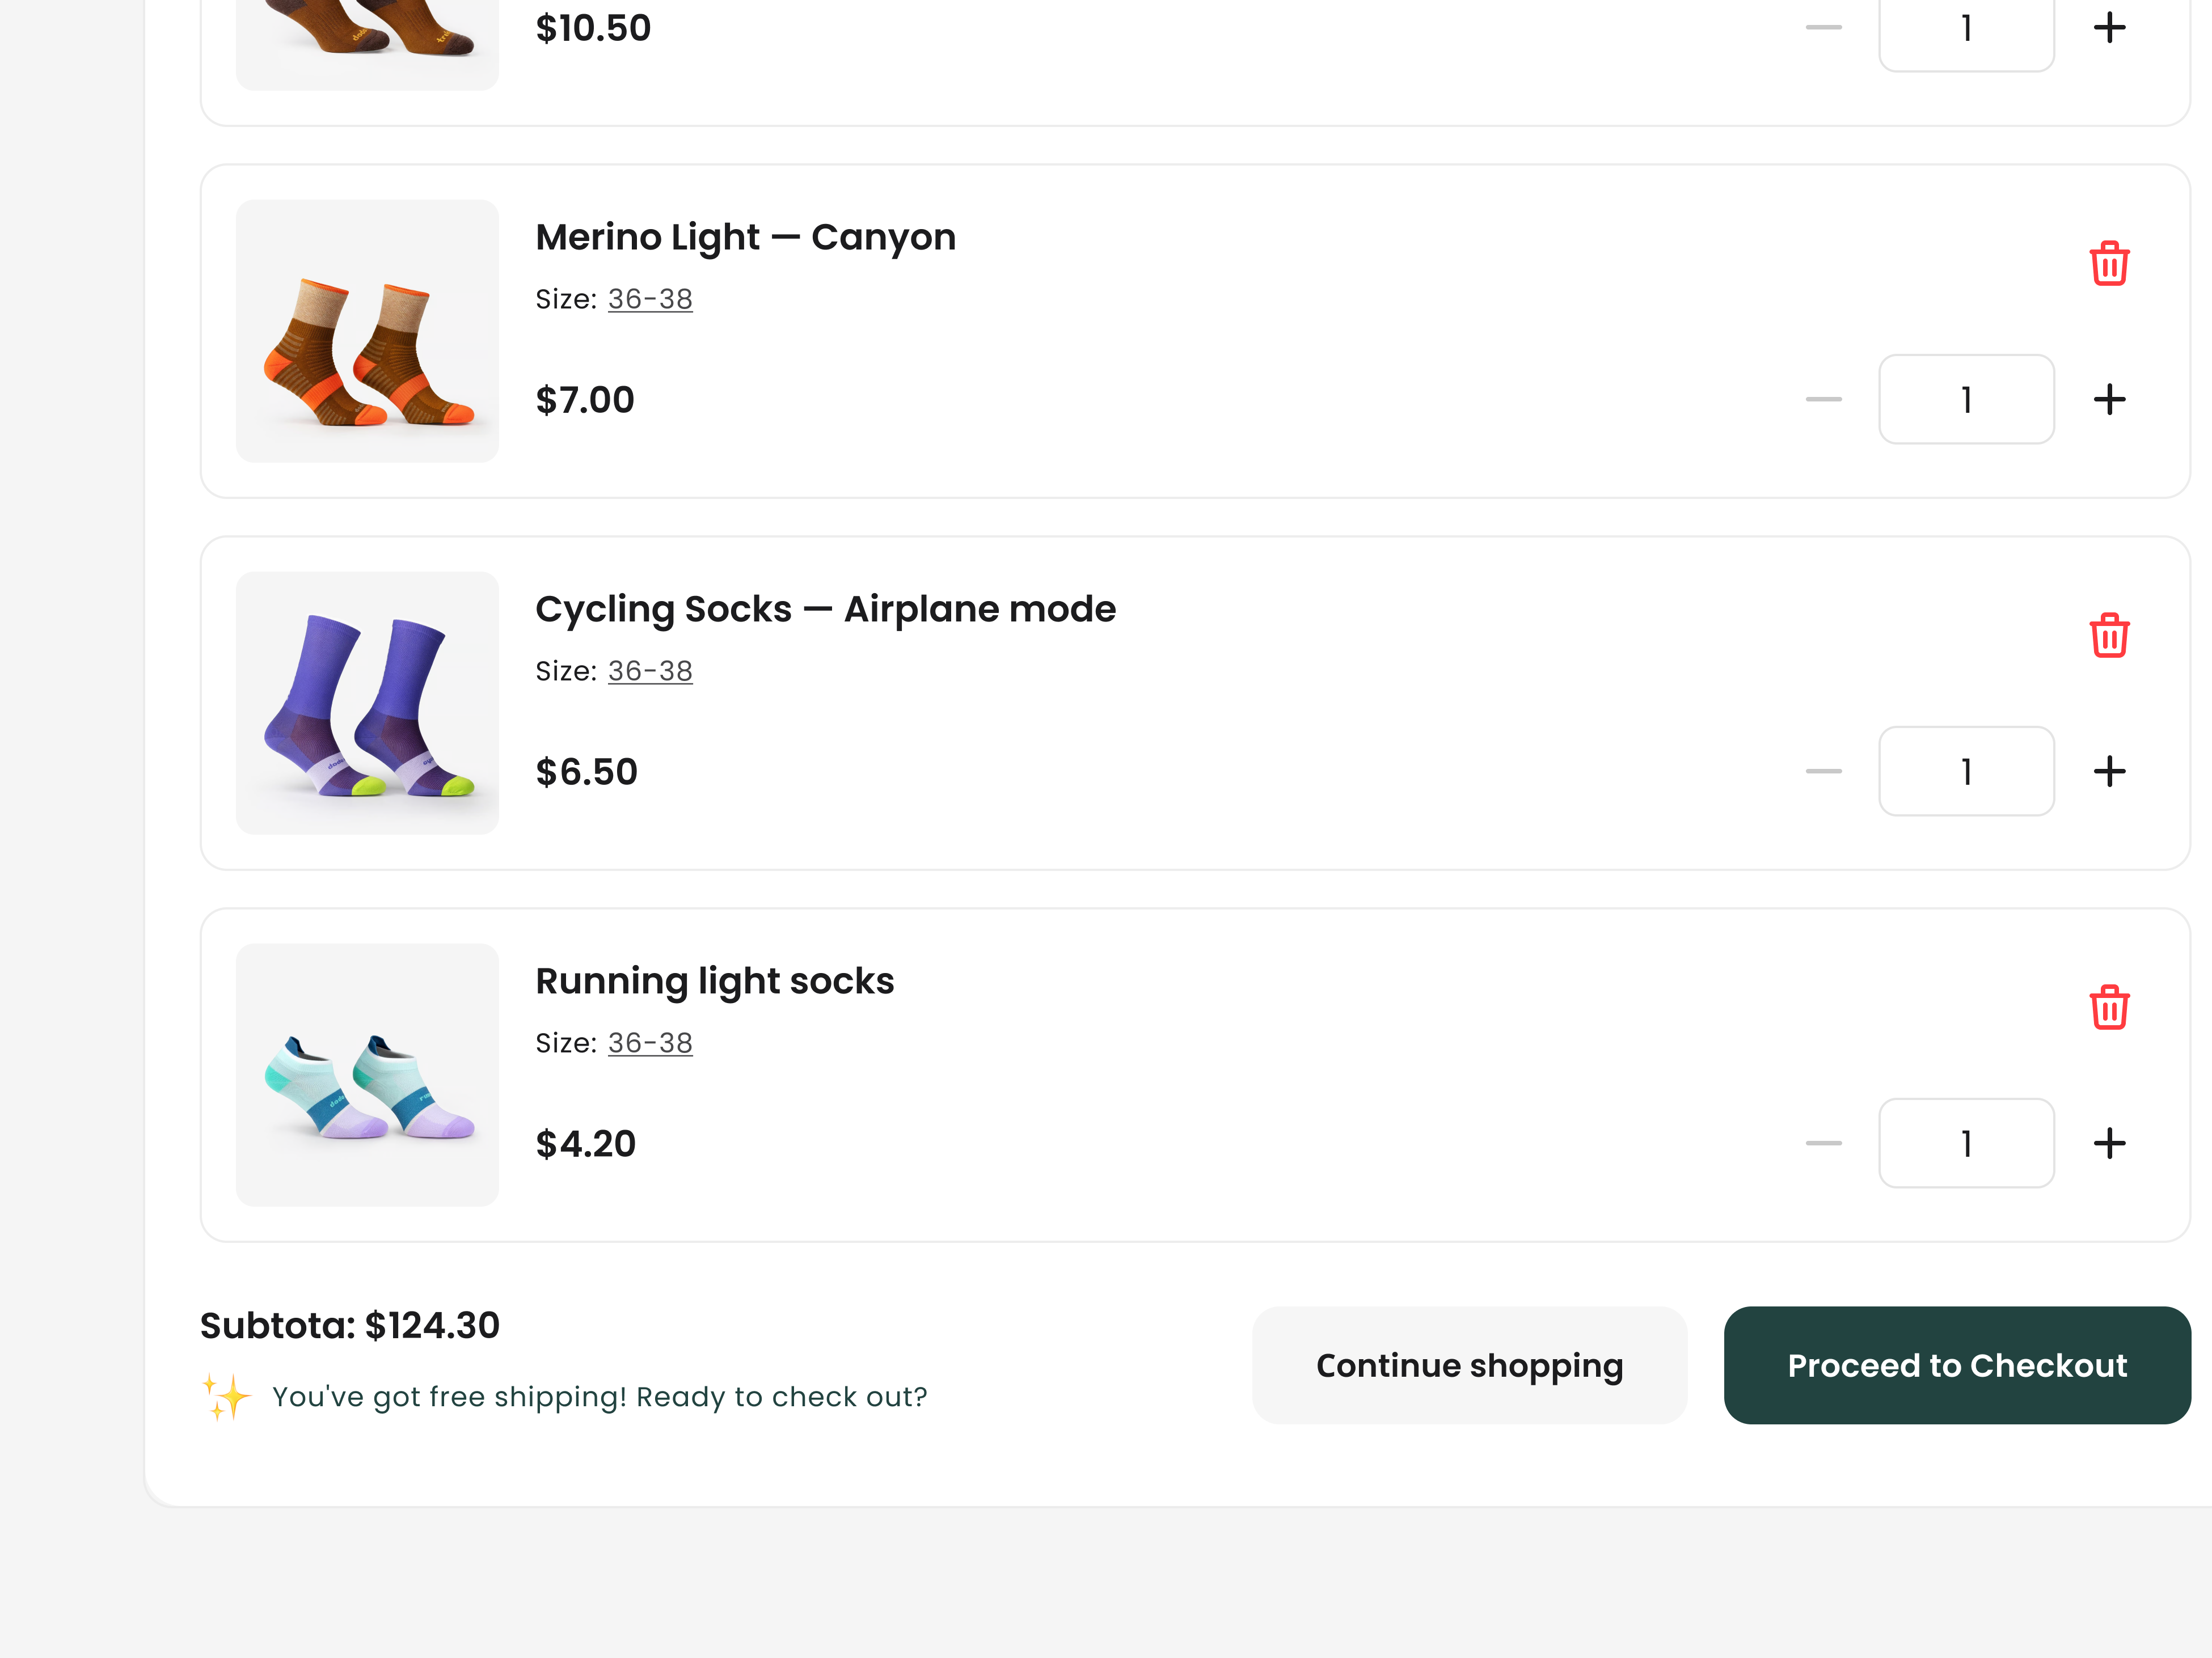
Task: Select the Merino Light quantity input field
Action: click(x=1966, y=399)
